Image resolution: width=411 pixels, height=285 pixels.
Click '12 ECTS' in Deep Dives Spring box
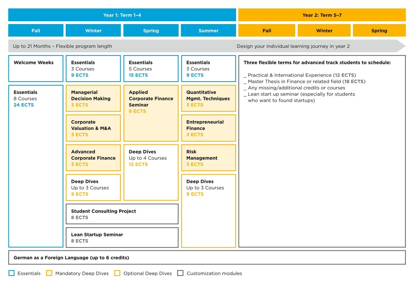(138, 164)
